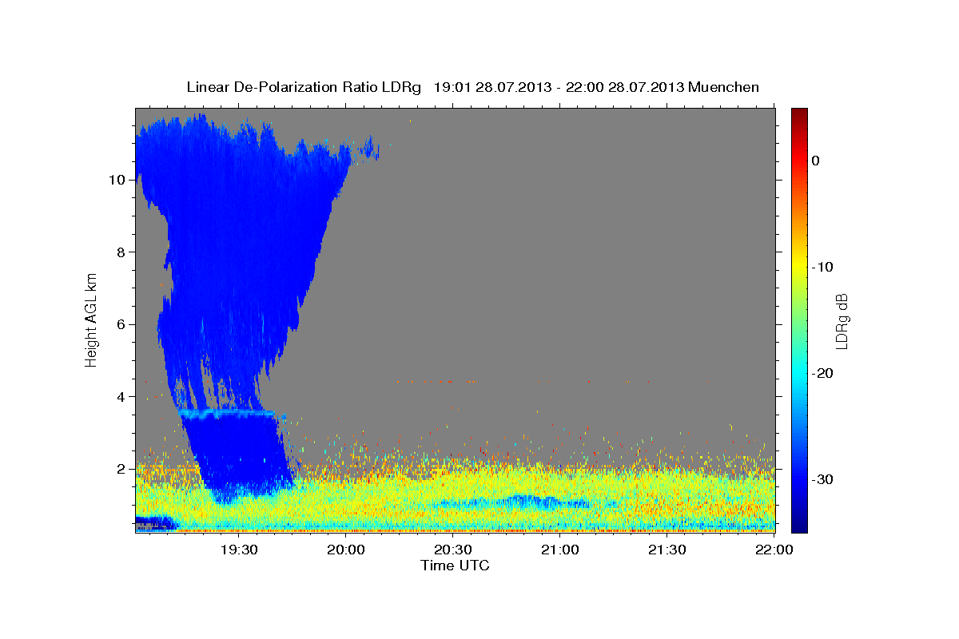
Task: Click the 21:30 time tick label
Action: click(x=667, y=550)
